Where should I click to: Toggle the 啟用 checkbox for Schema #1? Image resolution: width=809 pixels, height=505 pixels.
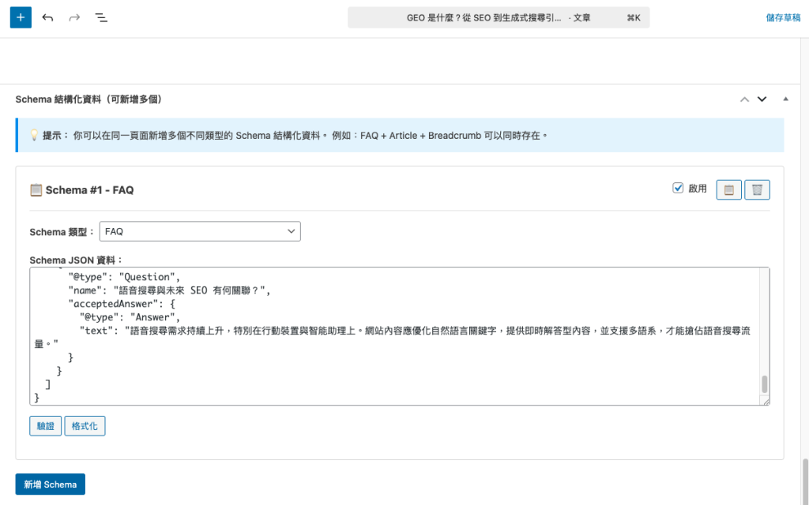pyautogui.click(x=677, y=188)
